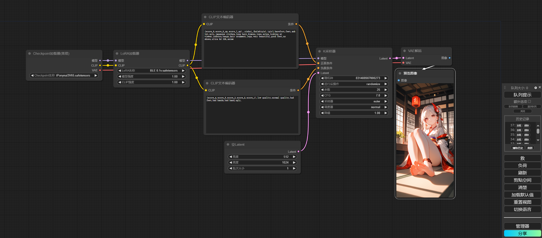Viewport: 542px width, 238px height.
Task: Open the generated preview image
Action: click(425, 140)
